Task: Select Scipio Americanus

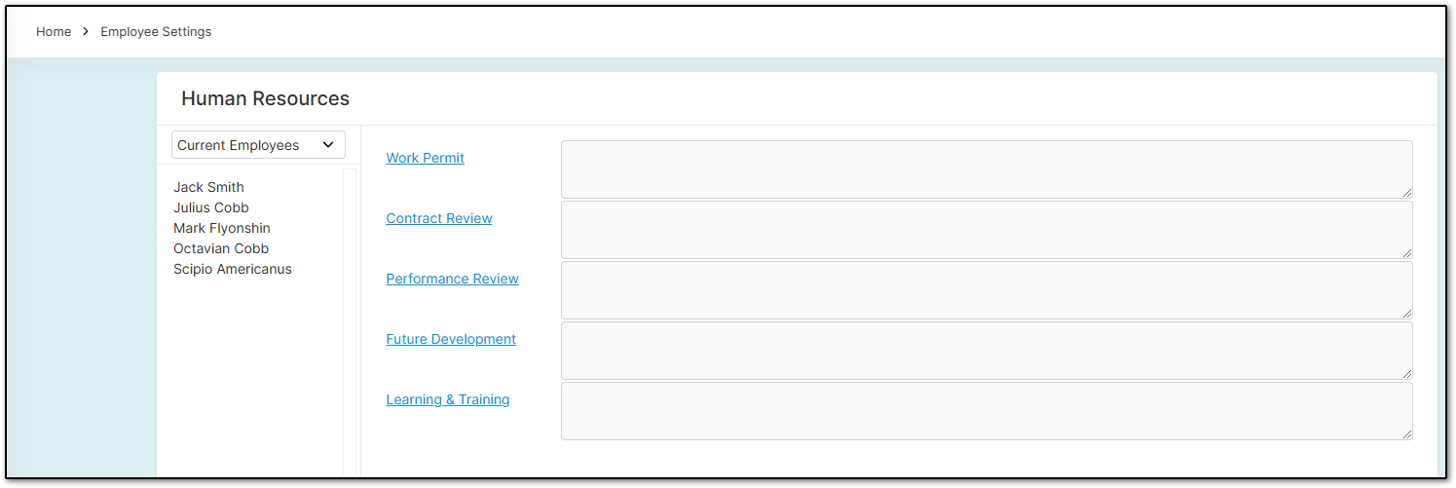Action: point(233,269)
